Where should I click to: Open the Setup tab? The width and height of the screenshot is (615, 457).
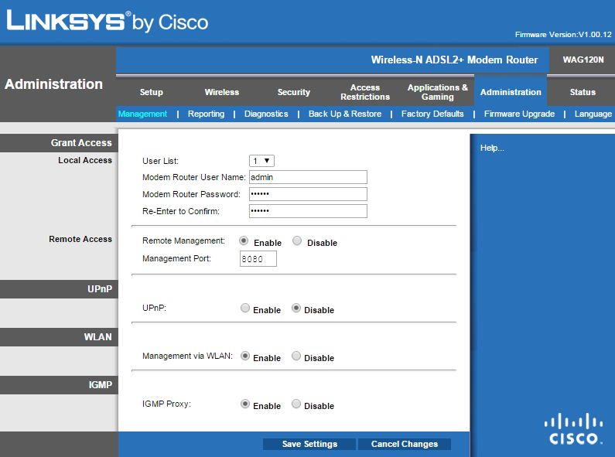pos(152,92)
